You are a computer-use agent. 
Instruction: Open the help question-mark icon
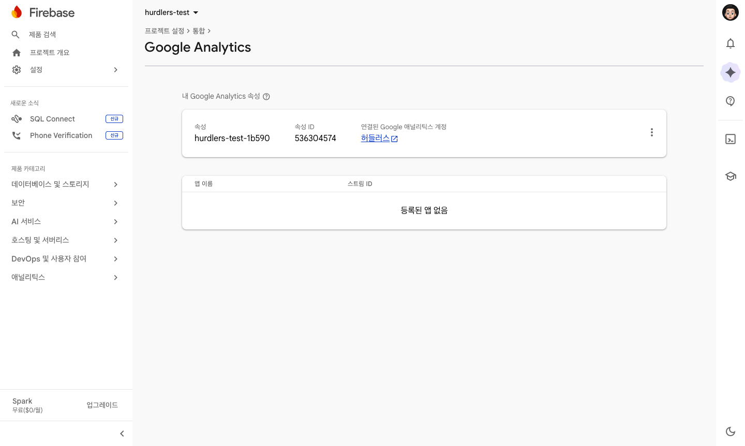[731, 101]
